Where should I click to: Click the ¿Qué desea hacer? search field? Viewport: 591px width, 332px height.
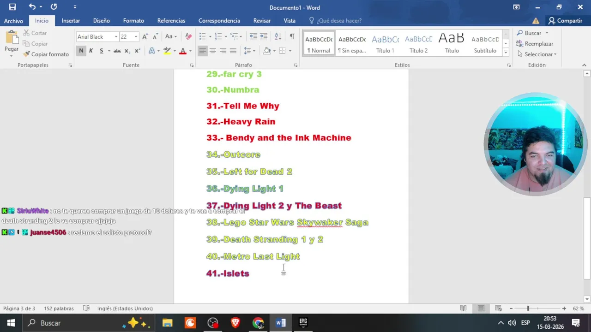pos(338,21)
